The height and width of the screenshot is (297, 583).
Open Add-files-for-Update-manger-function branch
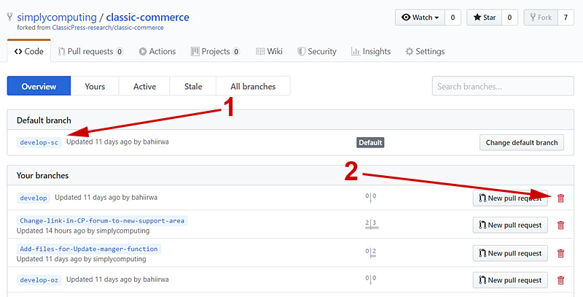88,249
